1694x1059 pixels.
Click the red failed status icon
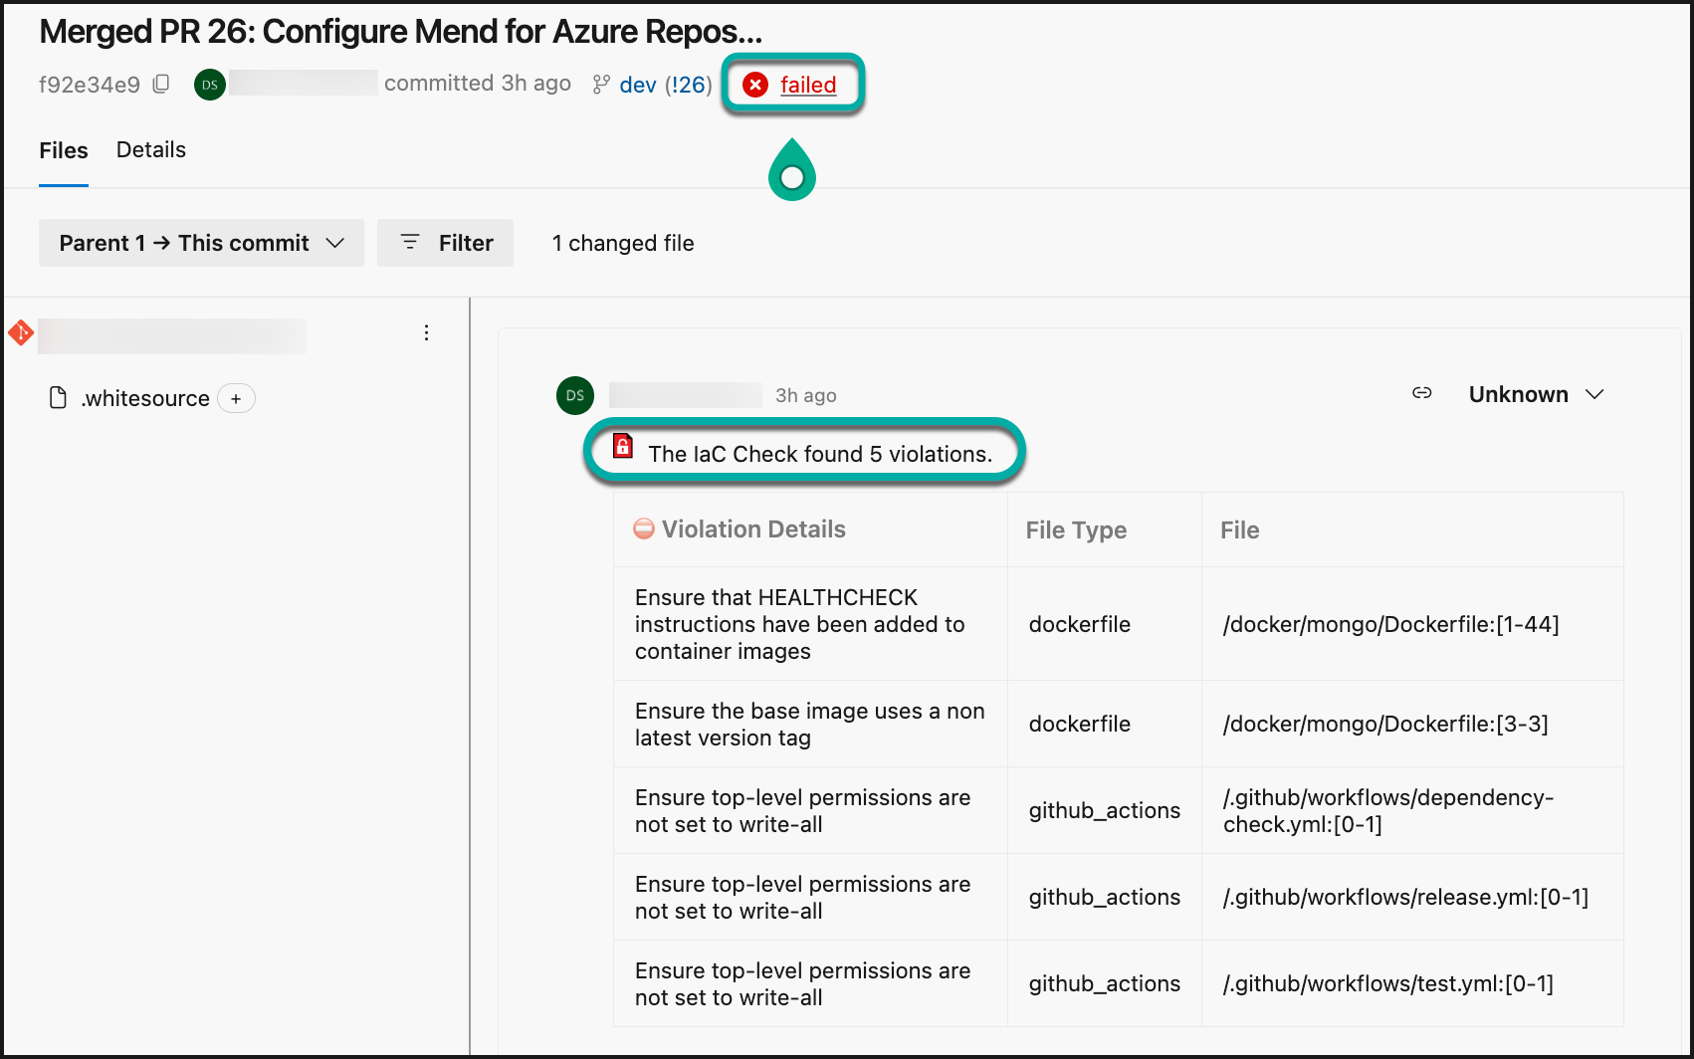pos(755,85)
